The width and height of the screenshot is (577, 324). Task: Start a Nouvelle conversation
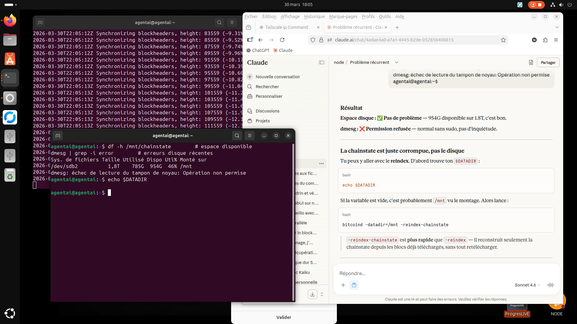pos(277,77)
